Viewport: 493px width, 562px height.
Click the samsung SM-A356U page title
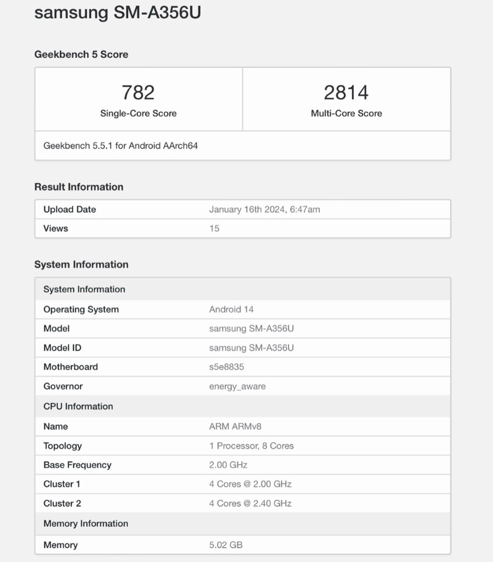pyautogui.click(x=118, y=12)
